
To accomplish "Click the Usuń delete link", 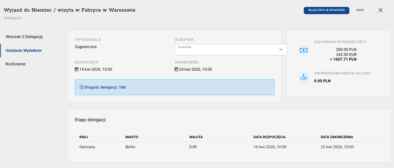I will [x=360, y=10].
